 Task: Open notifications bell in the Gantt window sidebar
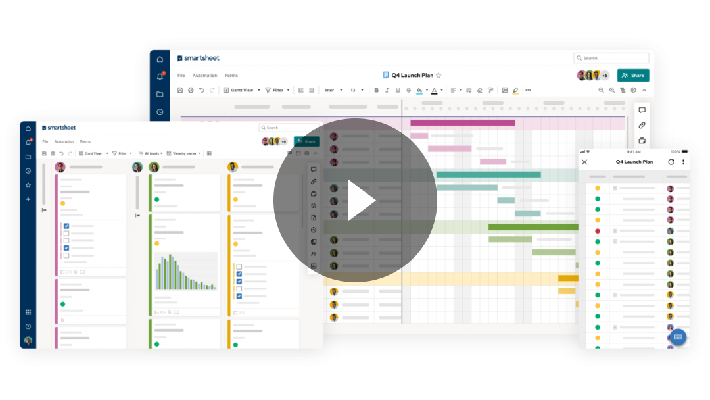(160, 76)
